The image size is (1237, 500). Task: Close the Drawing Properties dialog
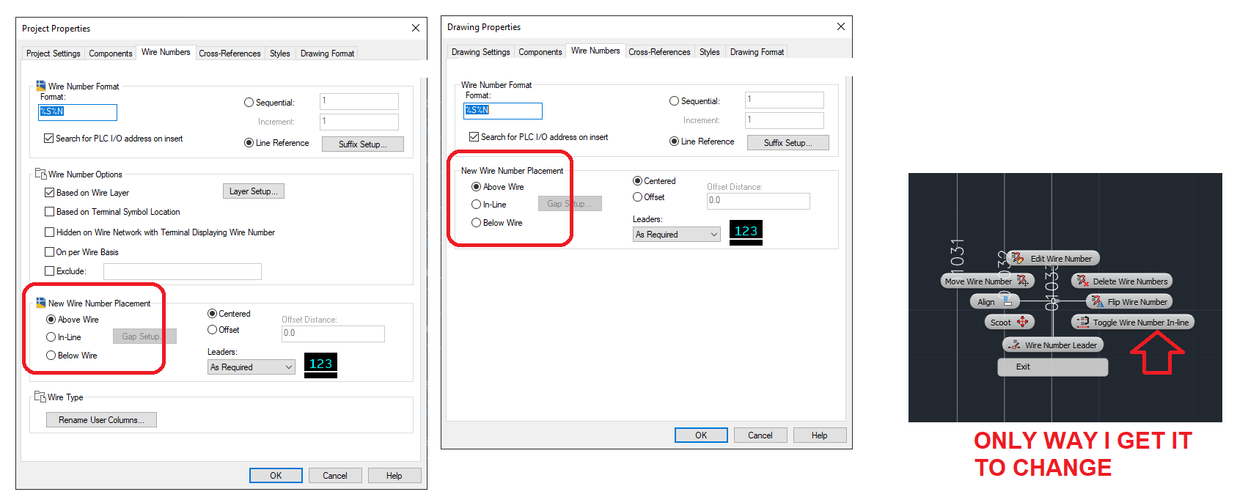tap(841, 26)
